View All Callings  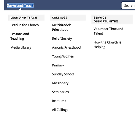(60, 110)
